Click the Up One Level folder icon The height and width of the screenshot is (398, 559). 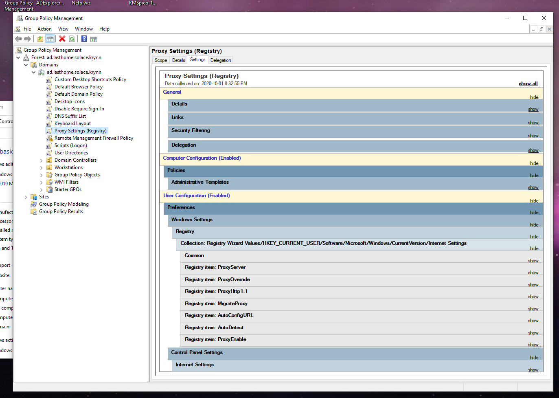click(x=40, y=39)
